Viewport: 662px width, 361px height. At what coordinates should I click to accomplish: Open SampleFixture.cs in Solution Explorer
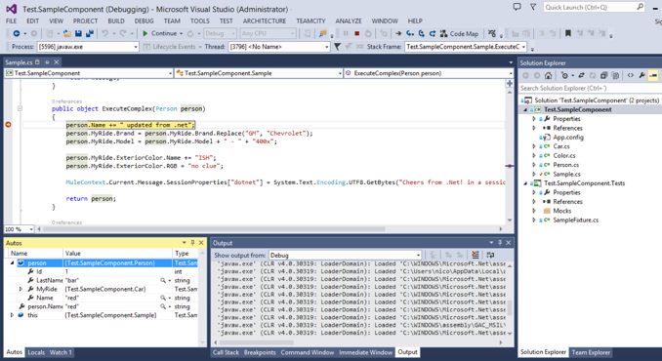(575, 221)
